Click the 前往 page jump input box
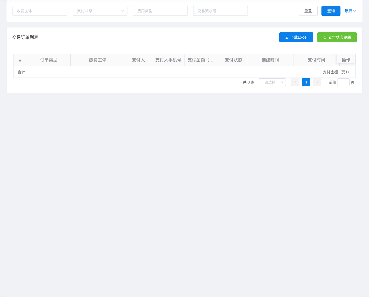The image size is (369, 297). (343, 82)
